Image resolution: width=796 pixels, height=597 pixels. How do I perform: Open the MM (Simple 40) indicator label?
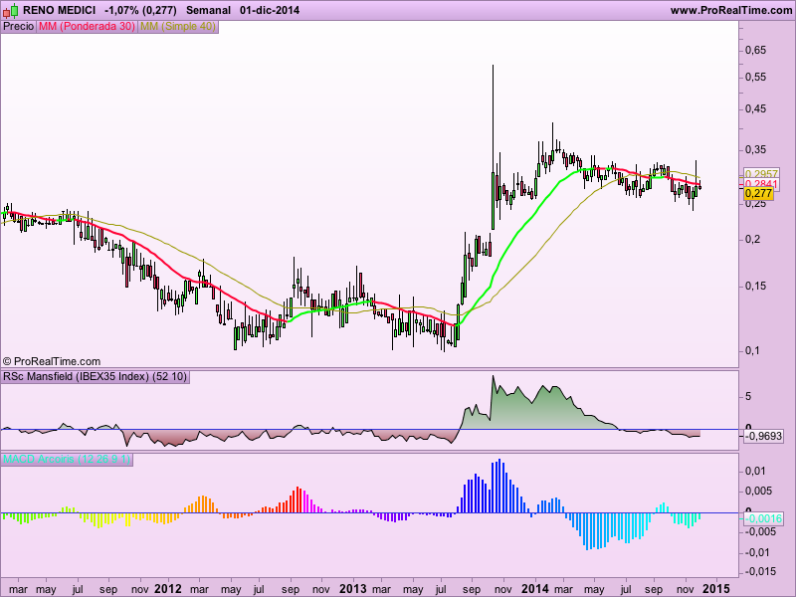[178, 27]
